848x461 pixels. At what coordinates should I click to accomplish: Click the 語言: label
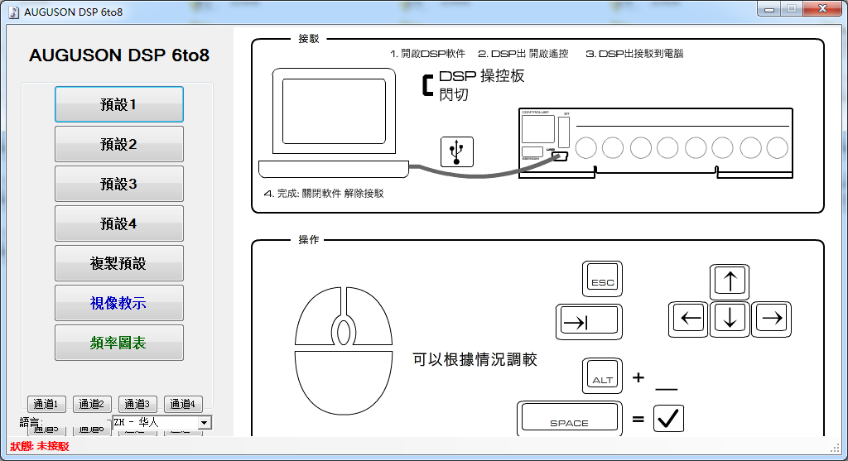pos(31,422)
